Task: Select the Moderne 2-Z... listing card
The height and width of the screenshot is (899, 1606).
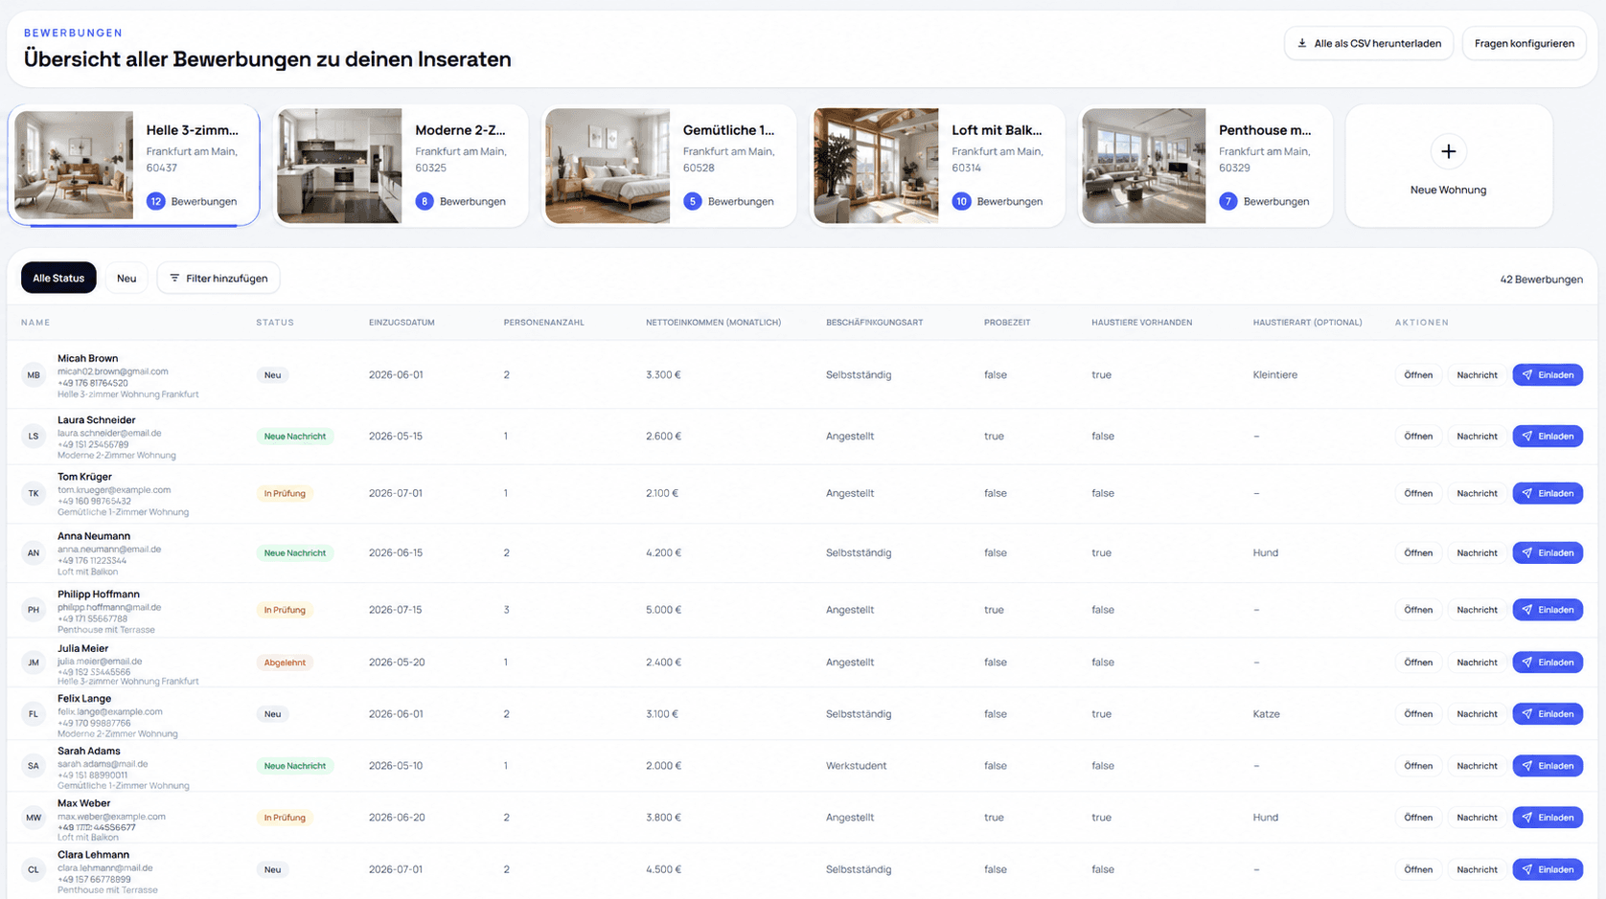Action: 401,166
